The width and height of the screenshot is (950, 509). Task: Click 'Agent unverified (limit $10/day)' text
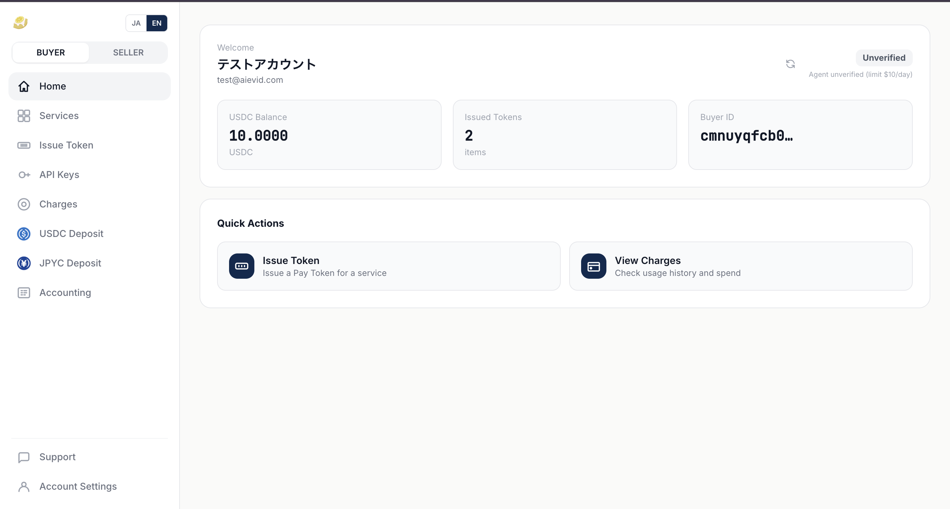(860, 74)
